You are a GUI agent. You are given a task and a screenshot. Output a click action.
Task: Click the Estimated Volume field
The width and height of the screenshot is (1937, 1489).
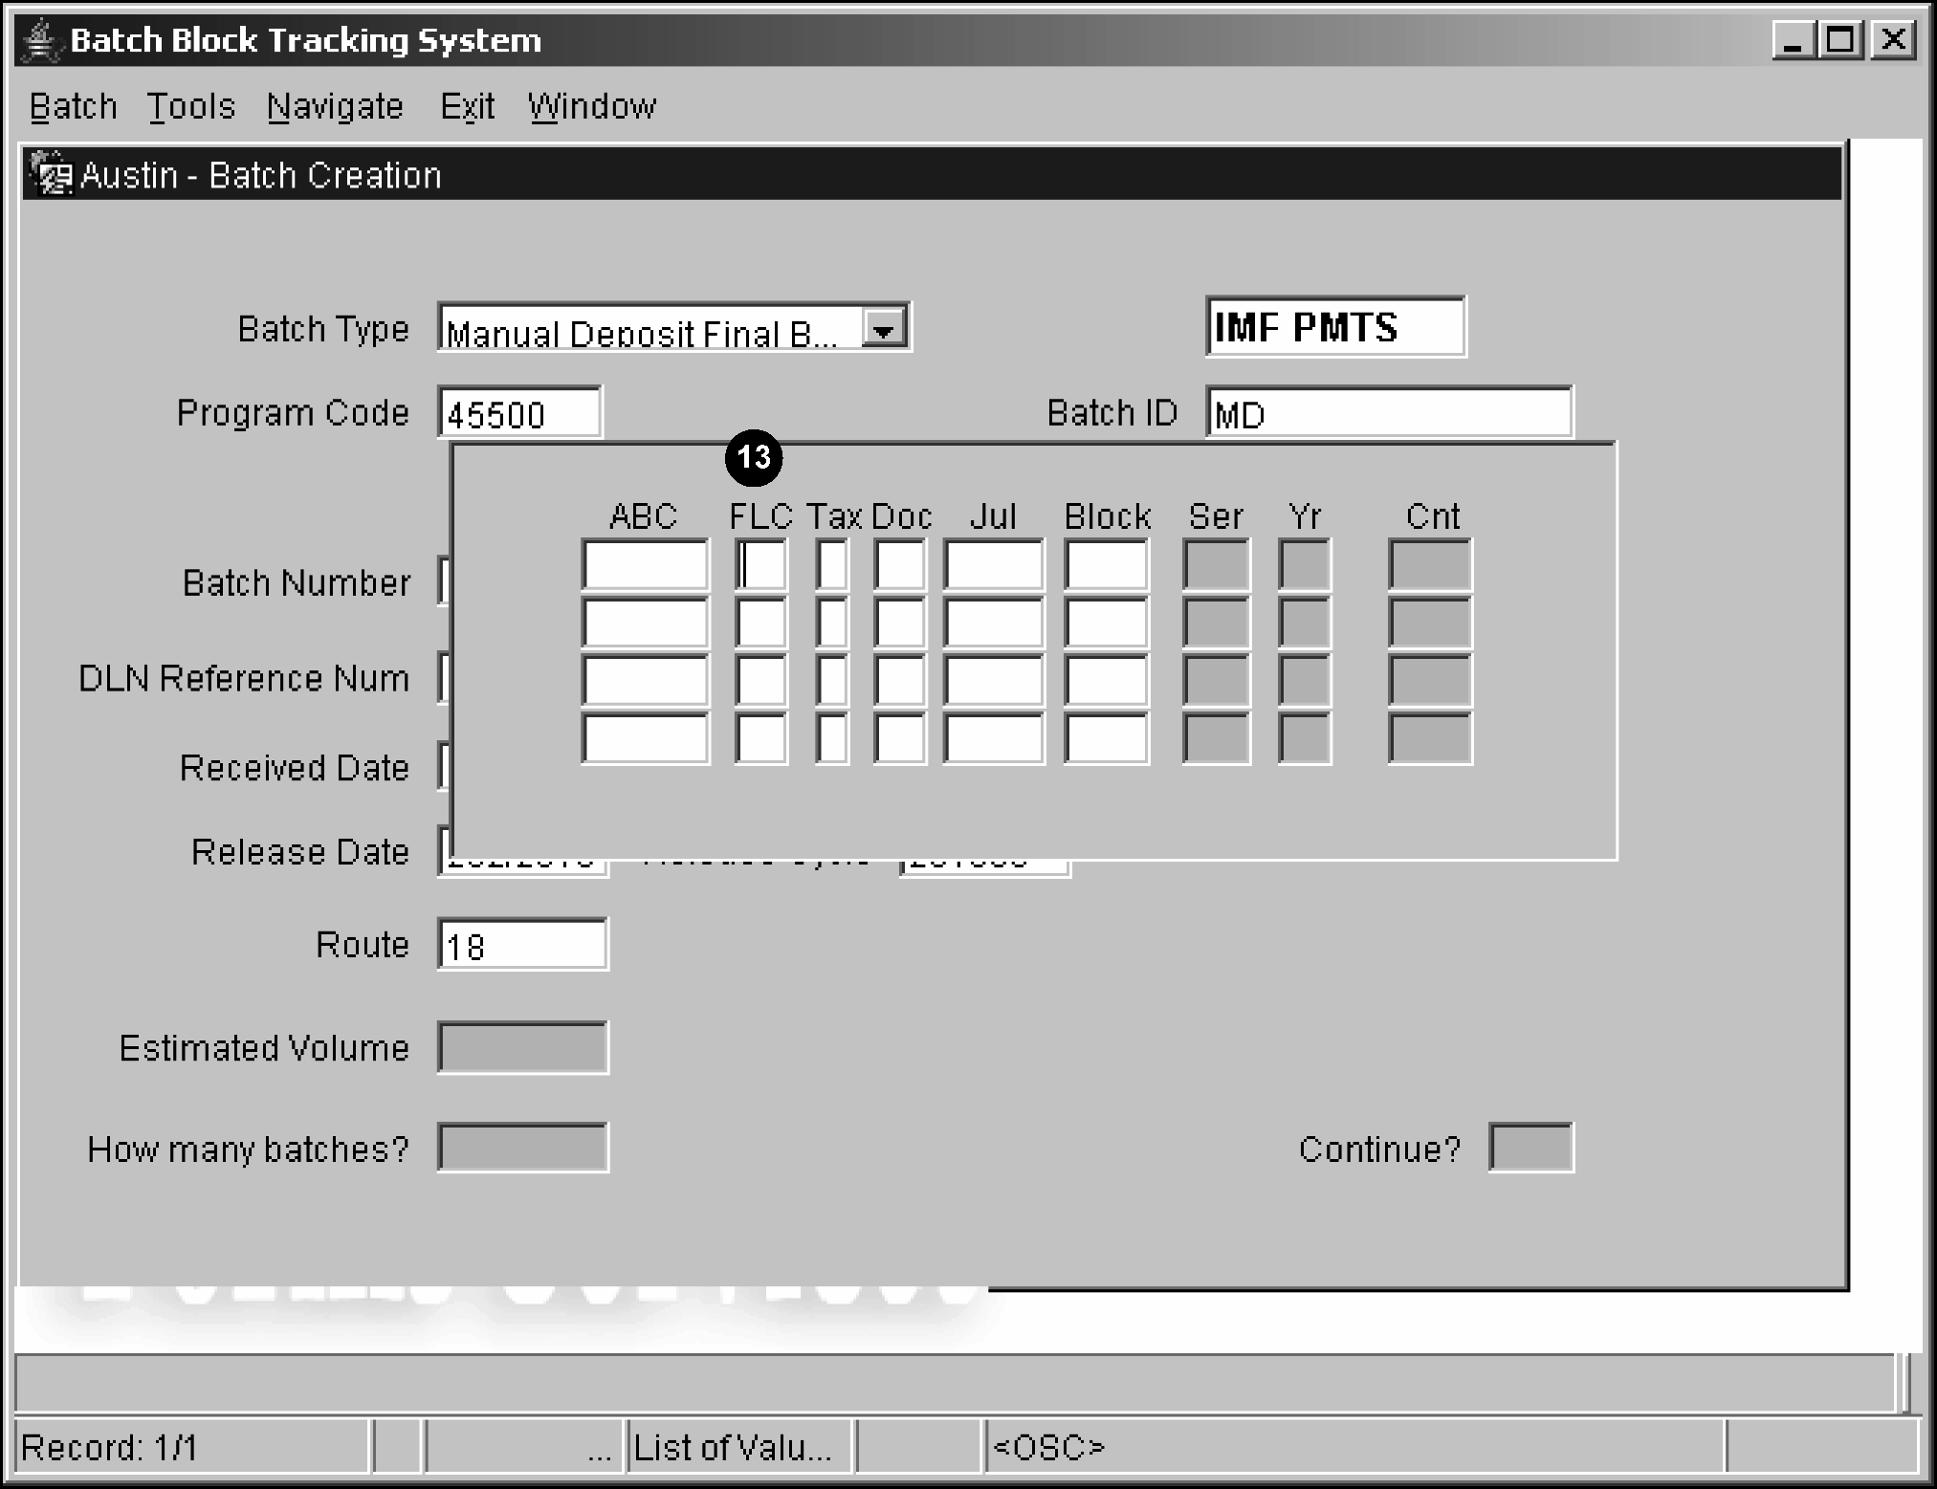[x=522, y=1048]
